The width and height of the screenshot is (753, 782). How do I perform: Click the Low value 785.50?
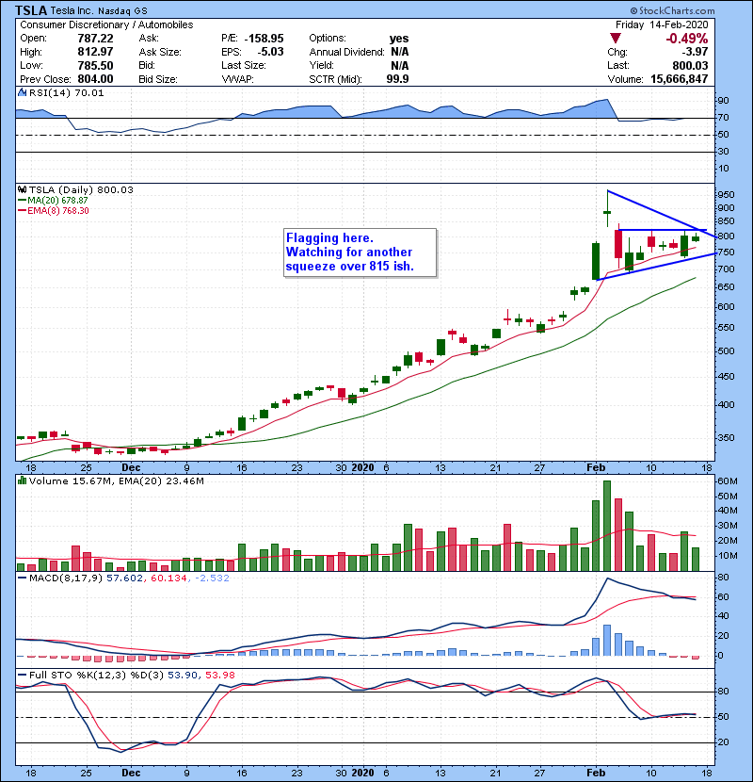click(x=95, y=65)
